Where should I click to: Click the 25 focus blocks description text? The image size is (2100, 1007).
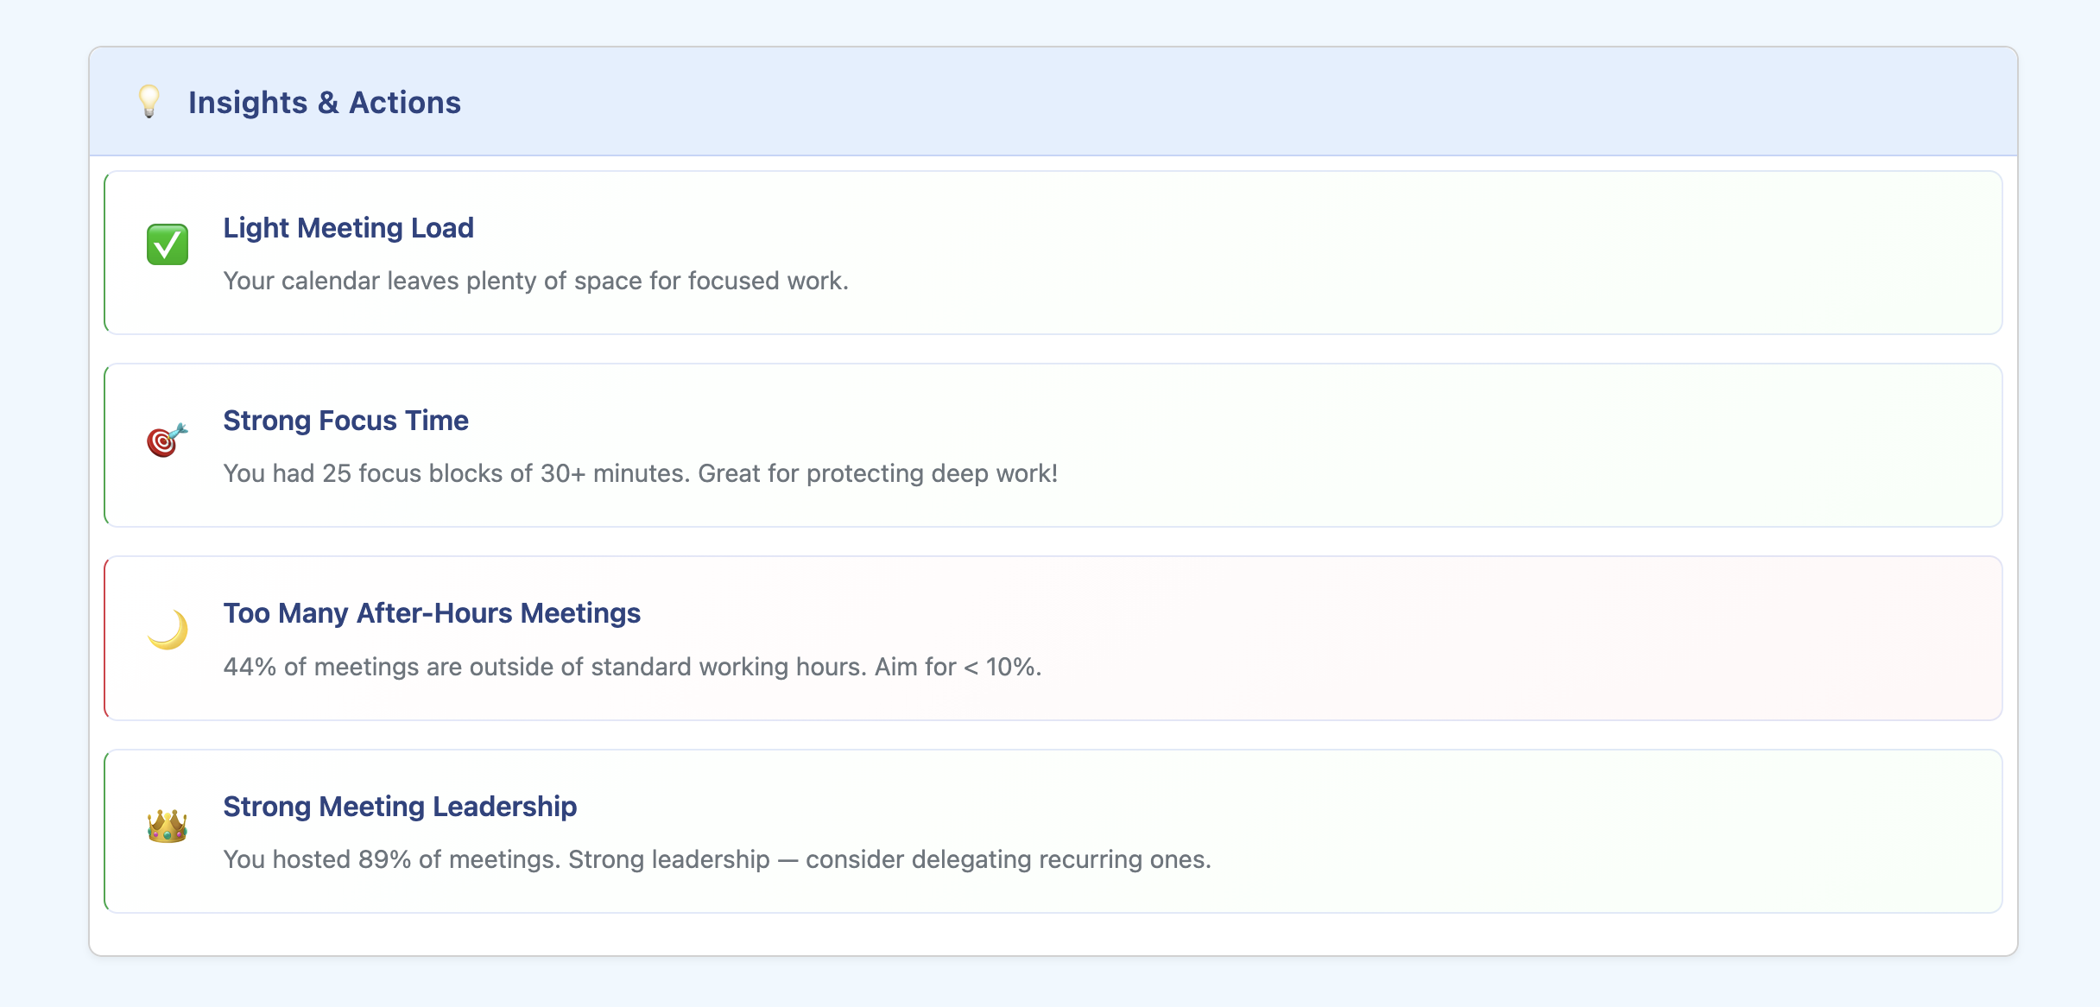(x=640, y=474)
